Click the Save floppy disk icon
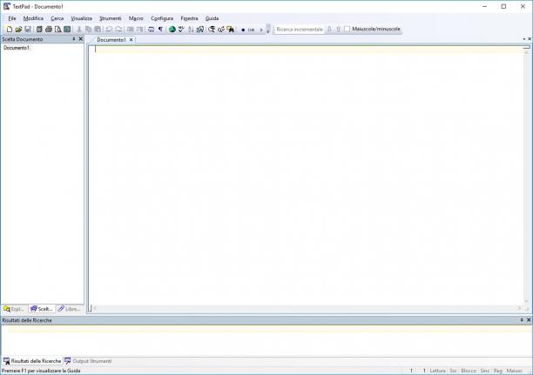 (x=28, y=30)
